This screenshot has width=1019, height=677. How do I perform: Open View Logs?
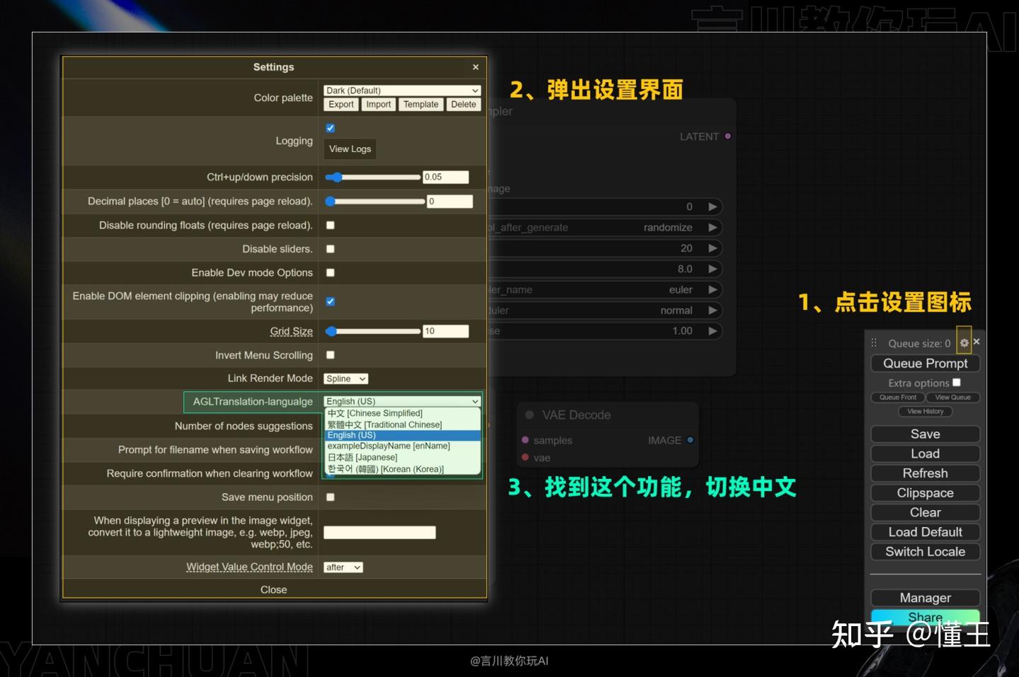350,149
